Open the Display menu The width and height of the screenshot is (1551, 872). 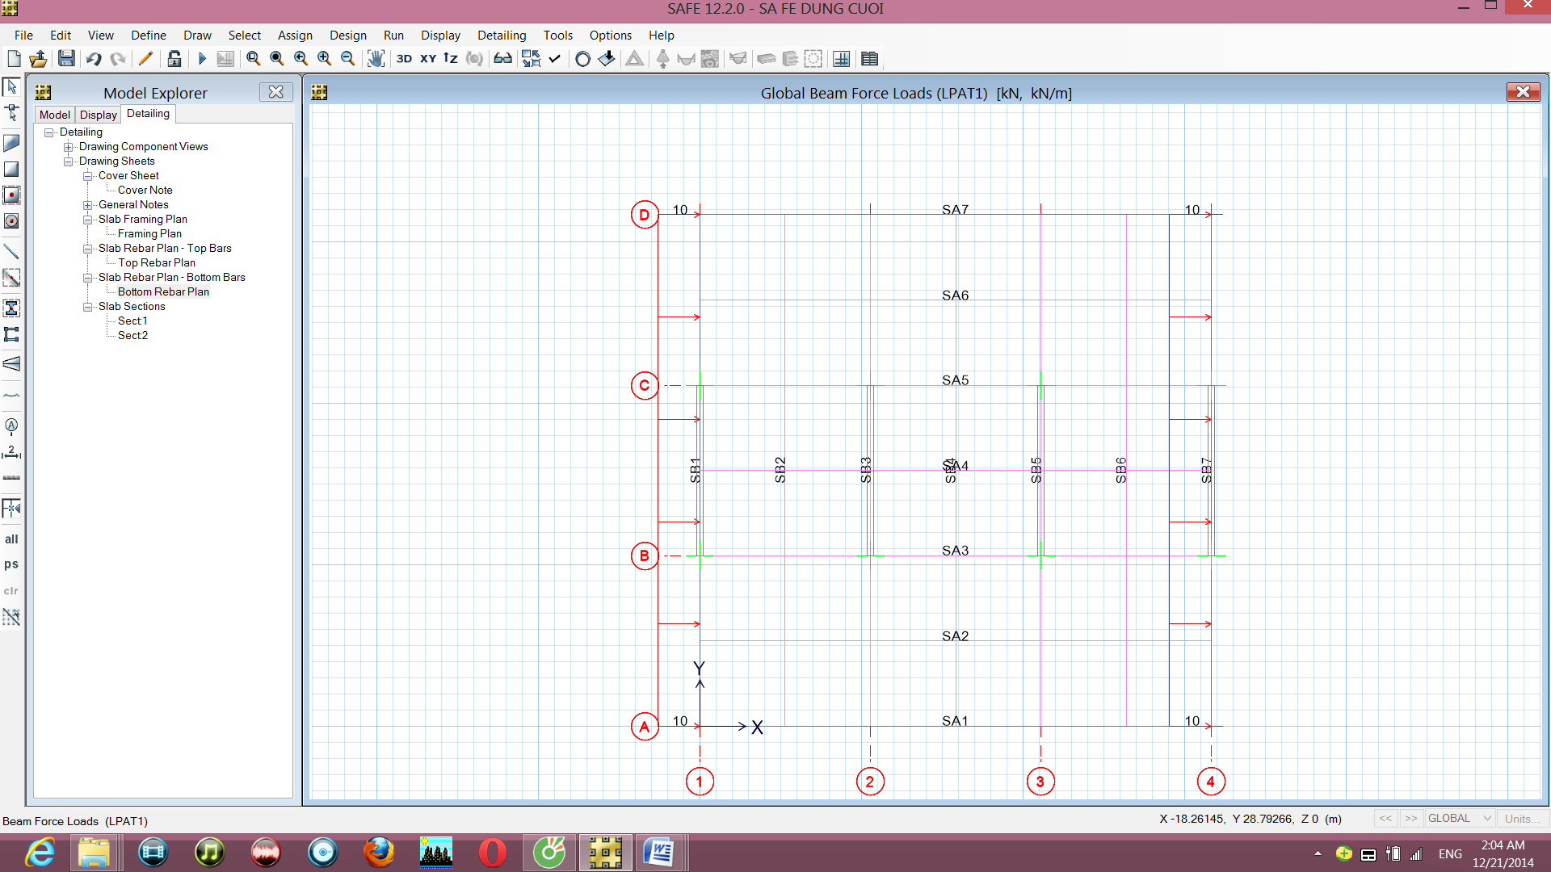point(440,36)
